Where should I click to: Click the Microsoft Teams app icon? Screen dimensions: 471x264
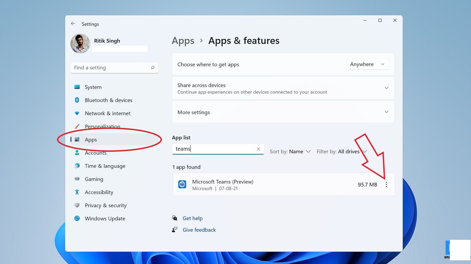point(182,184)
